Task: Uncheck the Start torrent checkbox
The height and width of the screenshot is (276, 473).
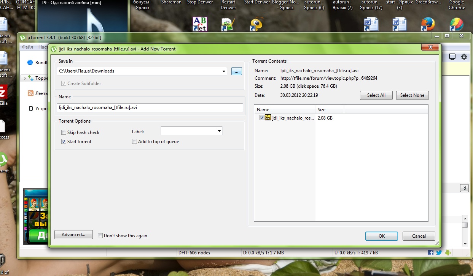Action: (64, 142)
